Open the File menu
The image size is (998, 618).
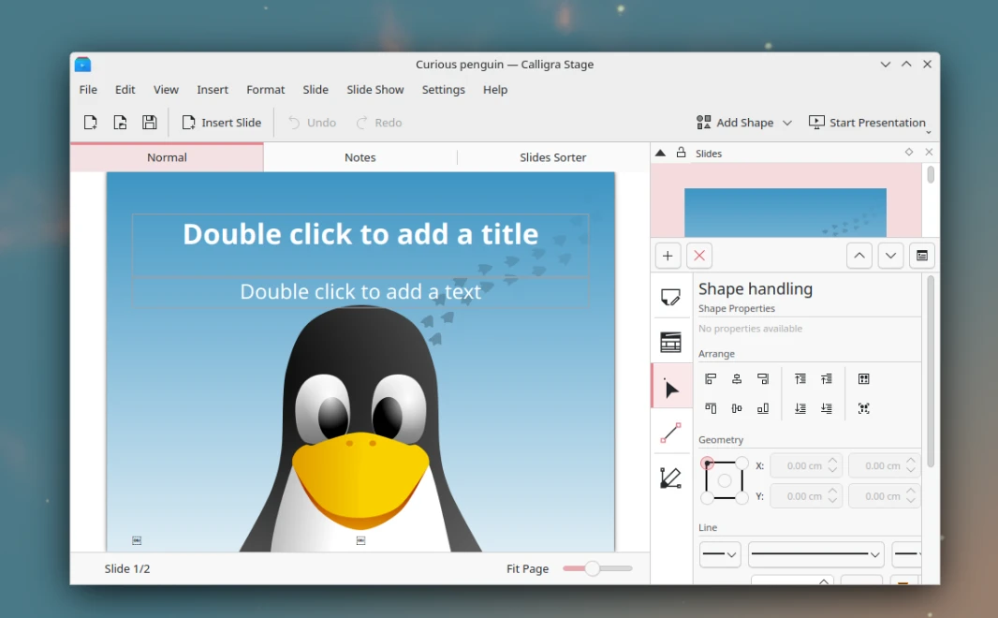(88, 90)
